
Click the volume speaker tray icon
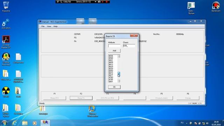click(208, 123)
